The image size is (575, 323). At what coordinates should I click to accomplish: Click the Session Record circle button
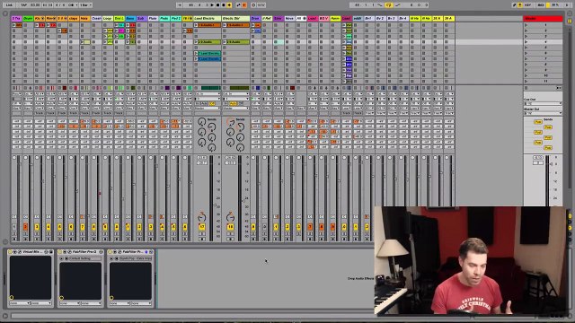click(253, 5)
